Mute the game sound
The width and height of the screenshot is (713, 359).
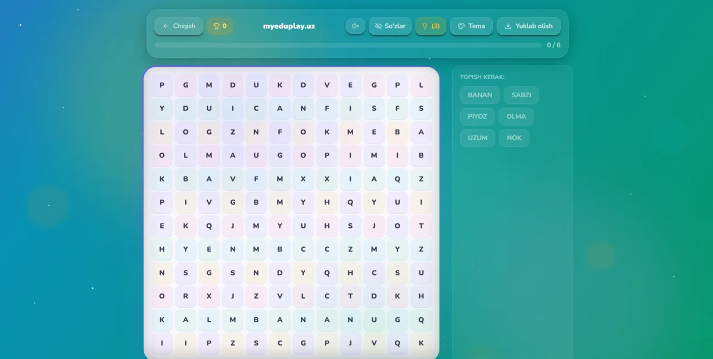coord(355,26)
